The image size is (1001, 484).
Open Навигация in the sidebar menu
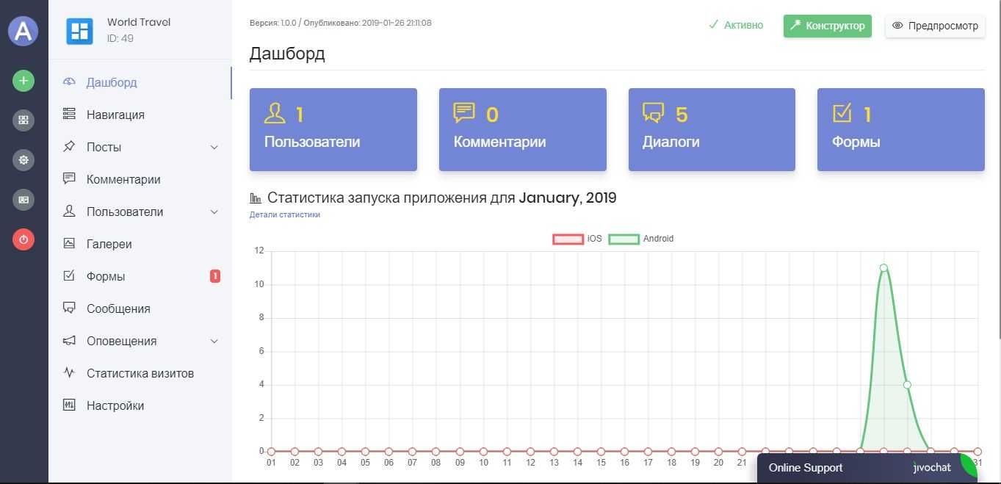115,115
